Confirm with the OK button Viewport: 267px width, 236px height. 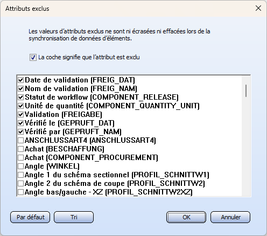(x=186, y=217)
